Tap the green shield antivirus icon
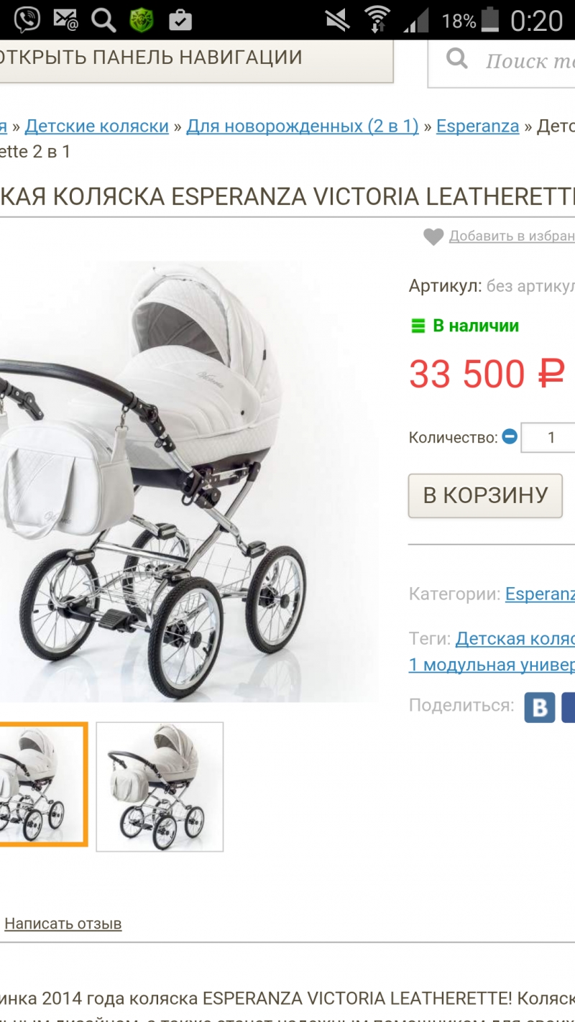Image resolution: width=575 pixels, height=1022 pixels. pos(142,19)
